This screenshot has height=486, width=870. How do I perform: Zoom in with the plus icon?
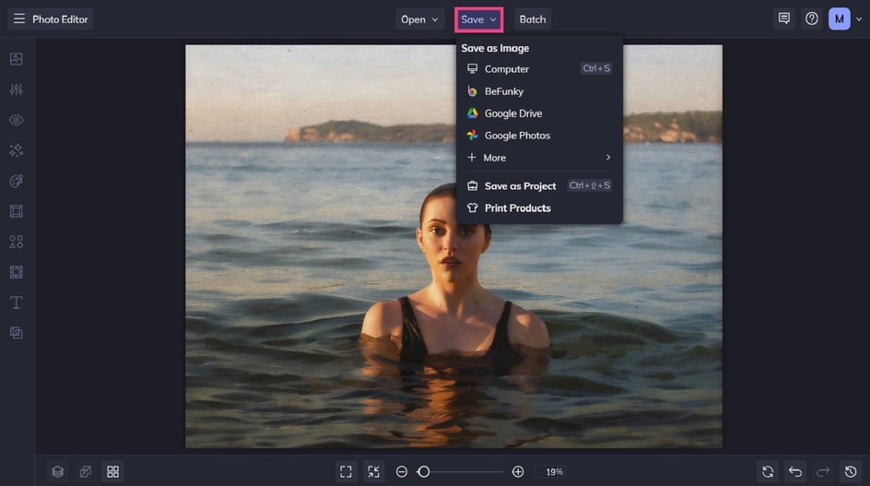(x=518, y=471)
